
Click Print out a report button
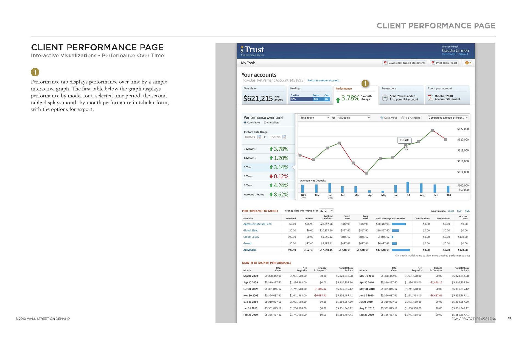pyautogui.click(x=444, y=63)
